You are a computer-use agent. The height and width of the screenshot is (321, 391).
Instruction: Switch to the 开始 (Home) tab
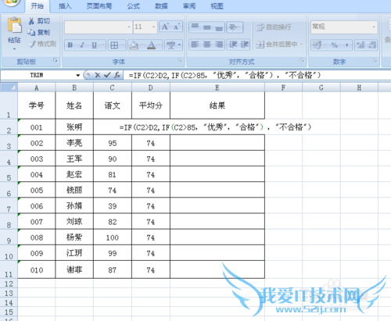coord(38,6)
